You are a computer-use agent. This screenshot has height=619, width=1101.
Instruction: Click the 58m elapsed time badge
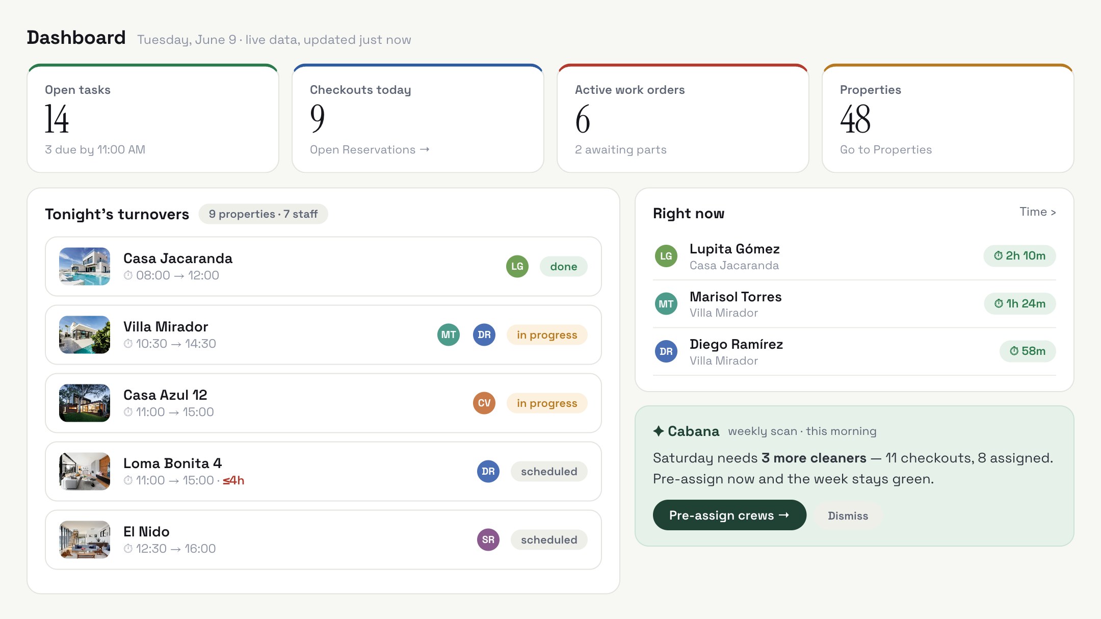(x=1028, y=351)
